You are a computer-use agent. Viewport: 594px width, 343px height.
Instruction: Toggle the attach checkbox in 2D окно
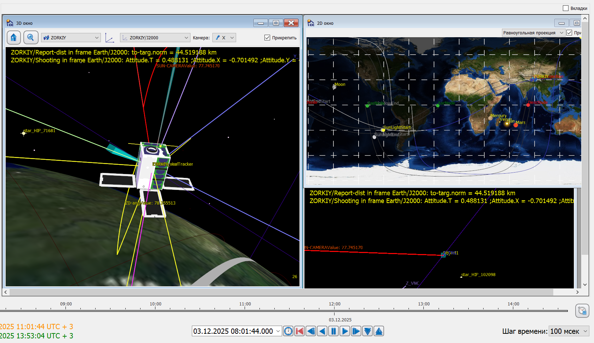(x=569, y=33)
